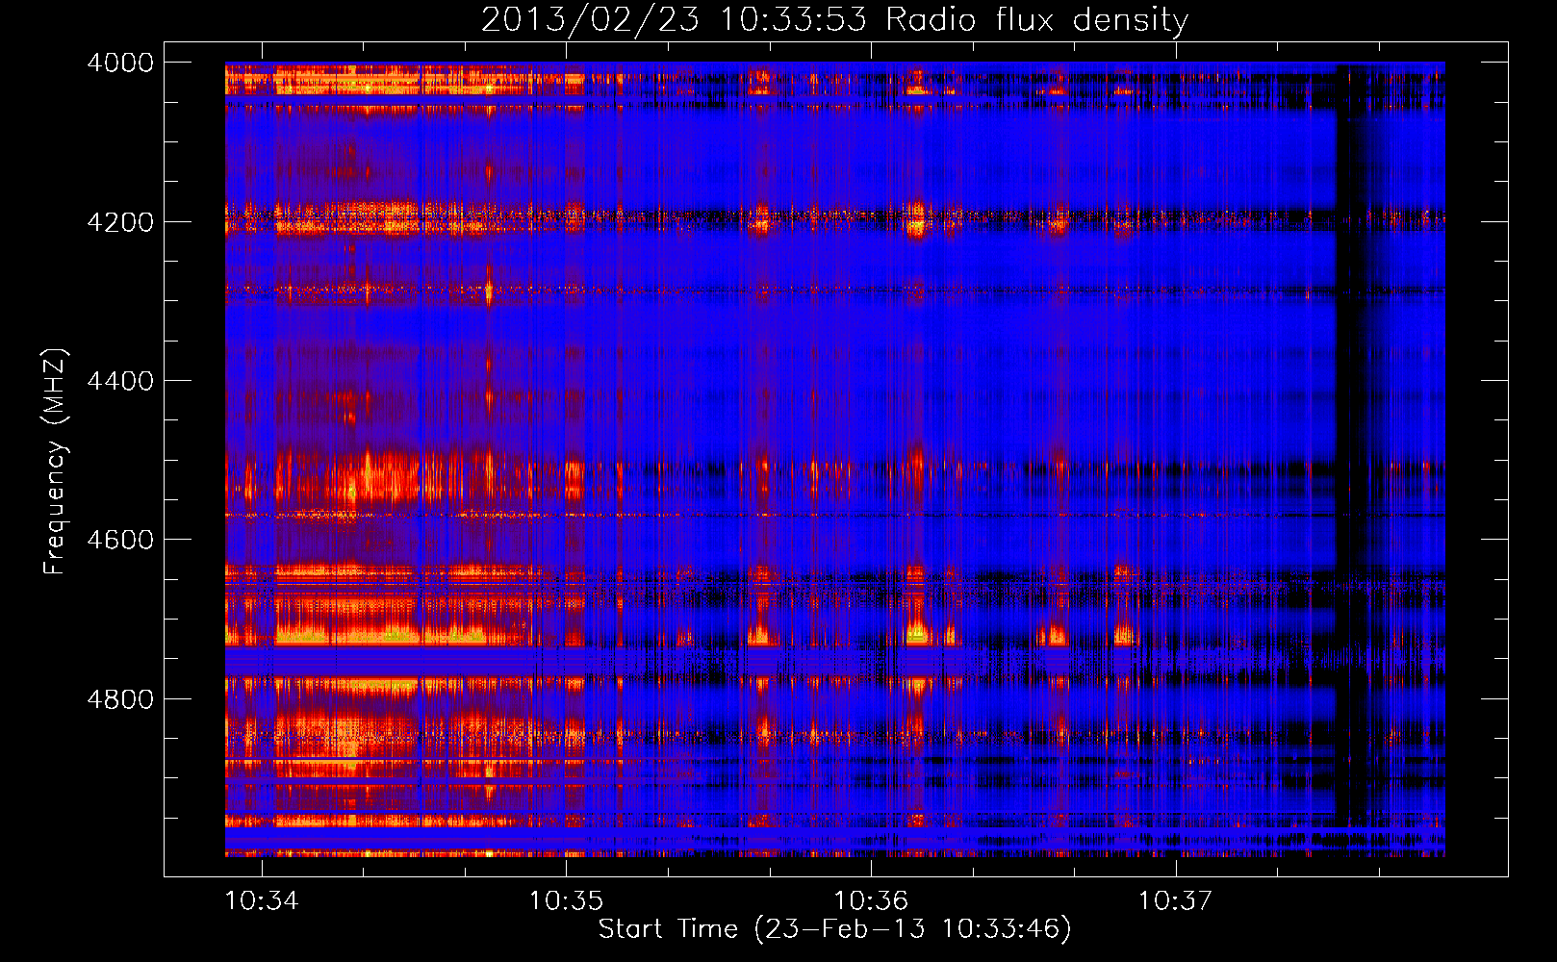Click the 'Frequency (MHZ)' y-axis title
The width and height of the screenshot is (1557, 962).
tap(55, 462)
